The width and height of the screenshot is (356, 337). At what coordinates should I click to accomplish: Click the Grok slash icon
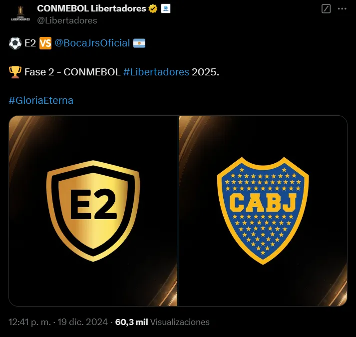(326, 9)
